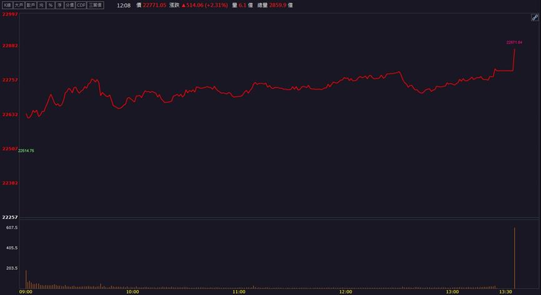Toggle the 均 average line button

pos(41,5)
